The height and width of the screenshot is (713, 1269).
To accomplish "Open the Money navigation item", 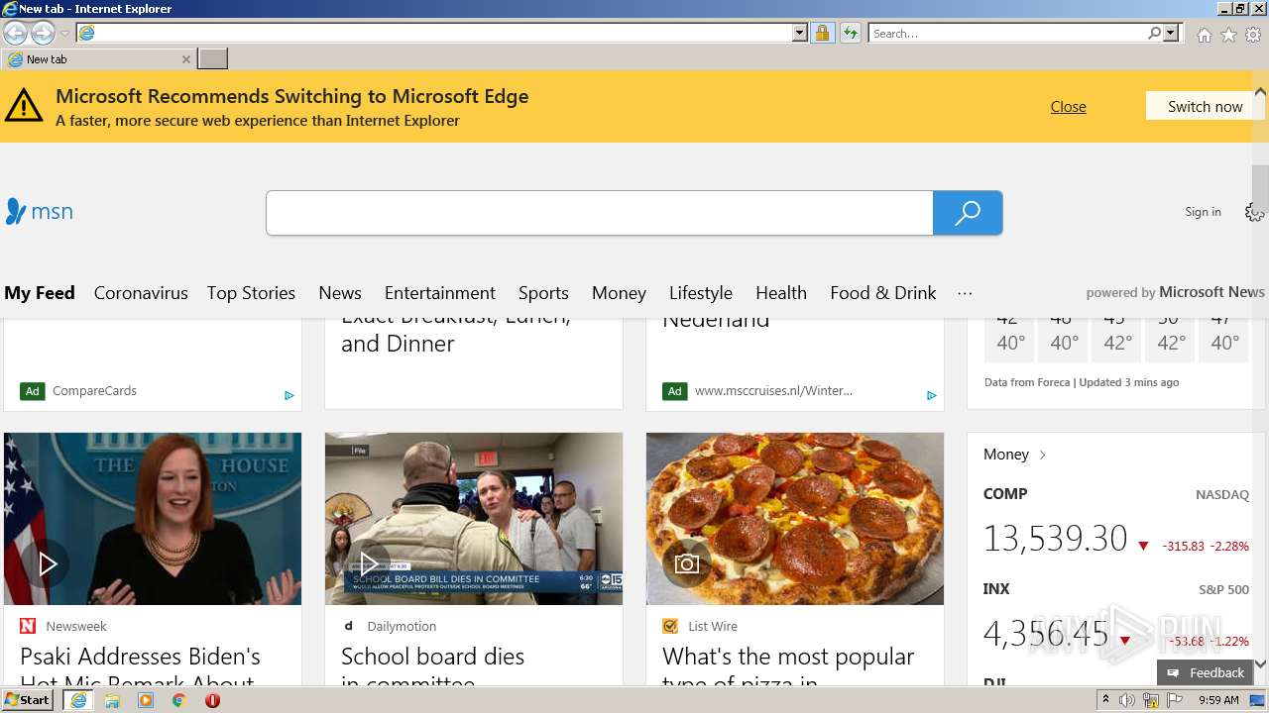I will (x=619, y=293).
